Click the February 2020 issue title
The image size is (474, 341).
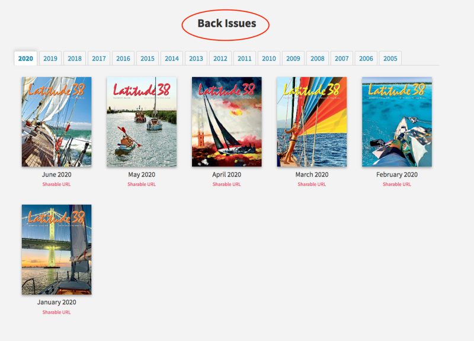(x=397, y=175)
